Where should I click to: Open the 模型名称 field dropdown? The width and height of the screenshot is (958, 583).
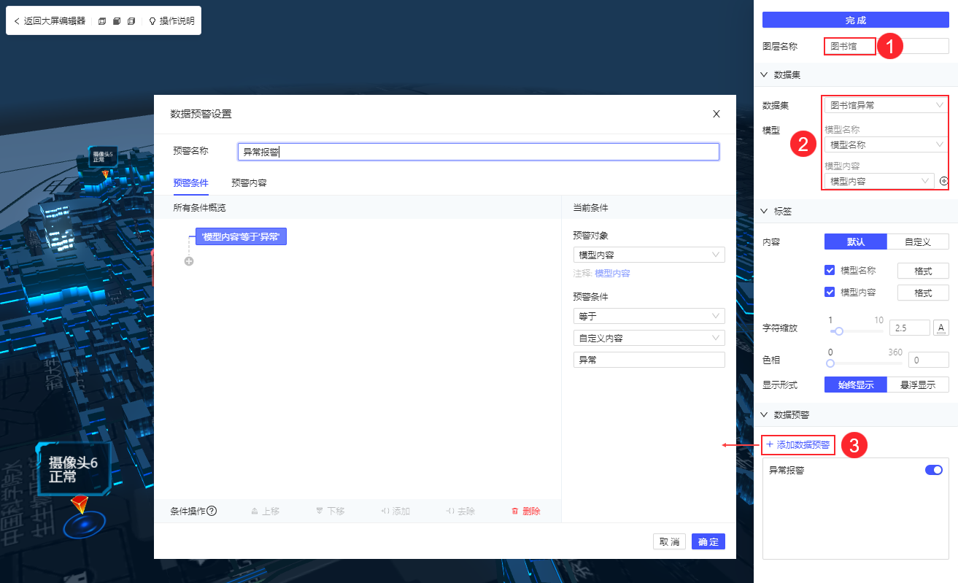point(886,144)
